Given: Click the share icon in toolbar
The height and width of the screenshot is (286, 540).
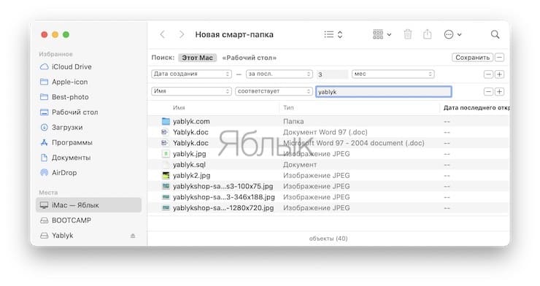Looking at the screenshot, I should click(x=428, y=34).
